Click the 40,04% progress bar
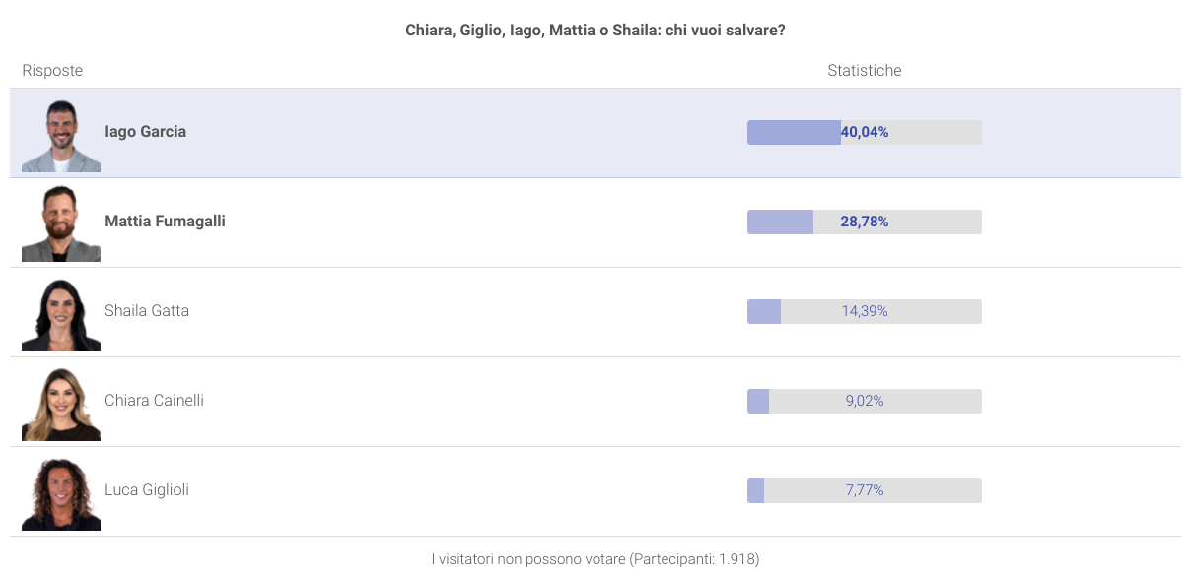The height and width of the screenshot is (573, 1192). (x=865, y=132)
